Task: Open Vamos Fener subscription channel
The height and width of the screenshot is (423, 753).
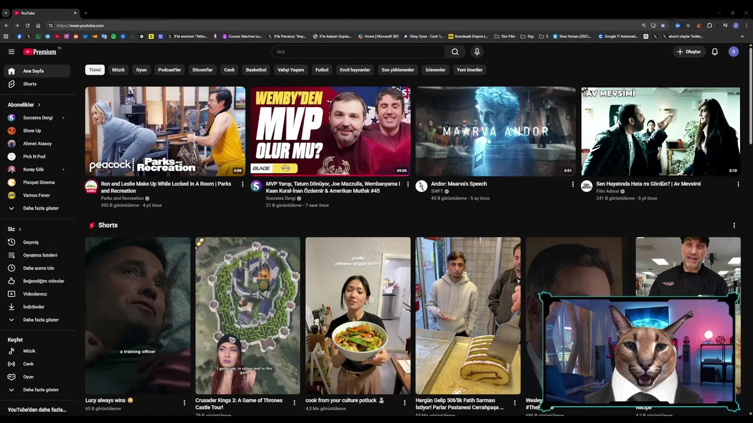Action: coord(37,195)
